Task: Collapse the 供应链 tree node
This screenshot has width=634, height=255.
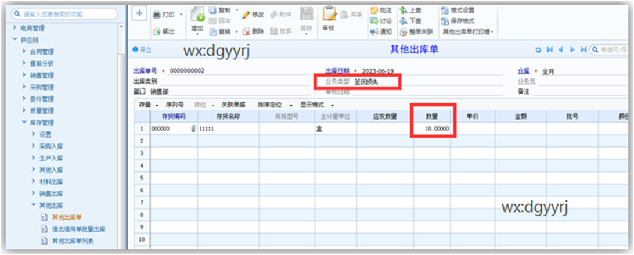Action: (x=15, y=39)
